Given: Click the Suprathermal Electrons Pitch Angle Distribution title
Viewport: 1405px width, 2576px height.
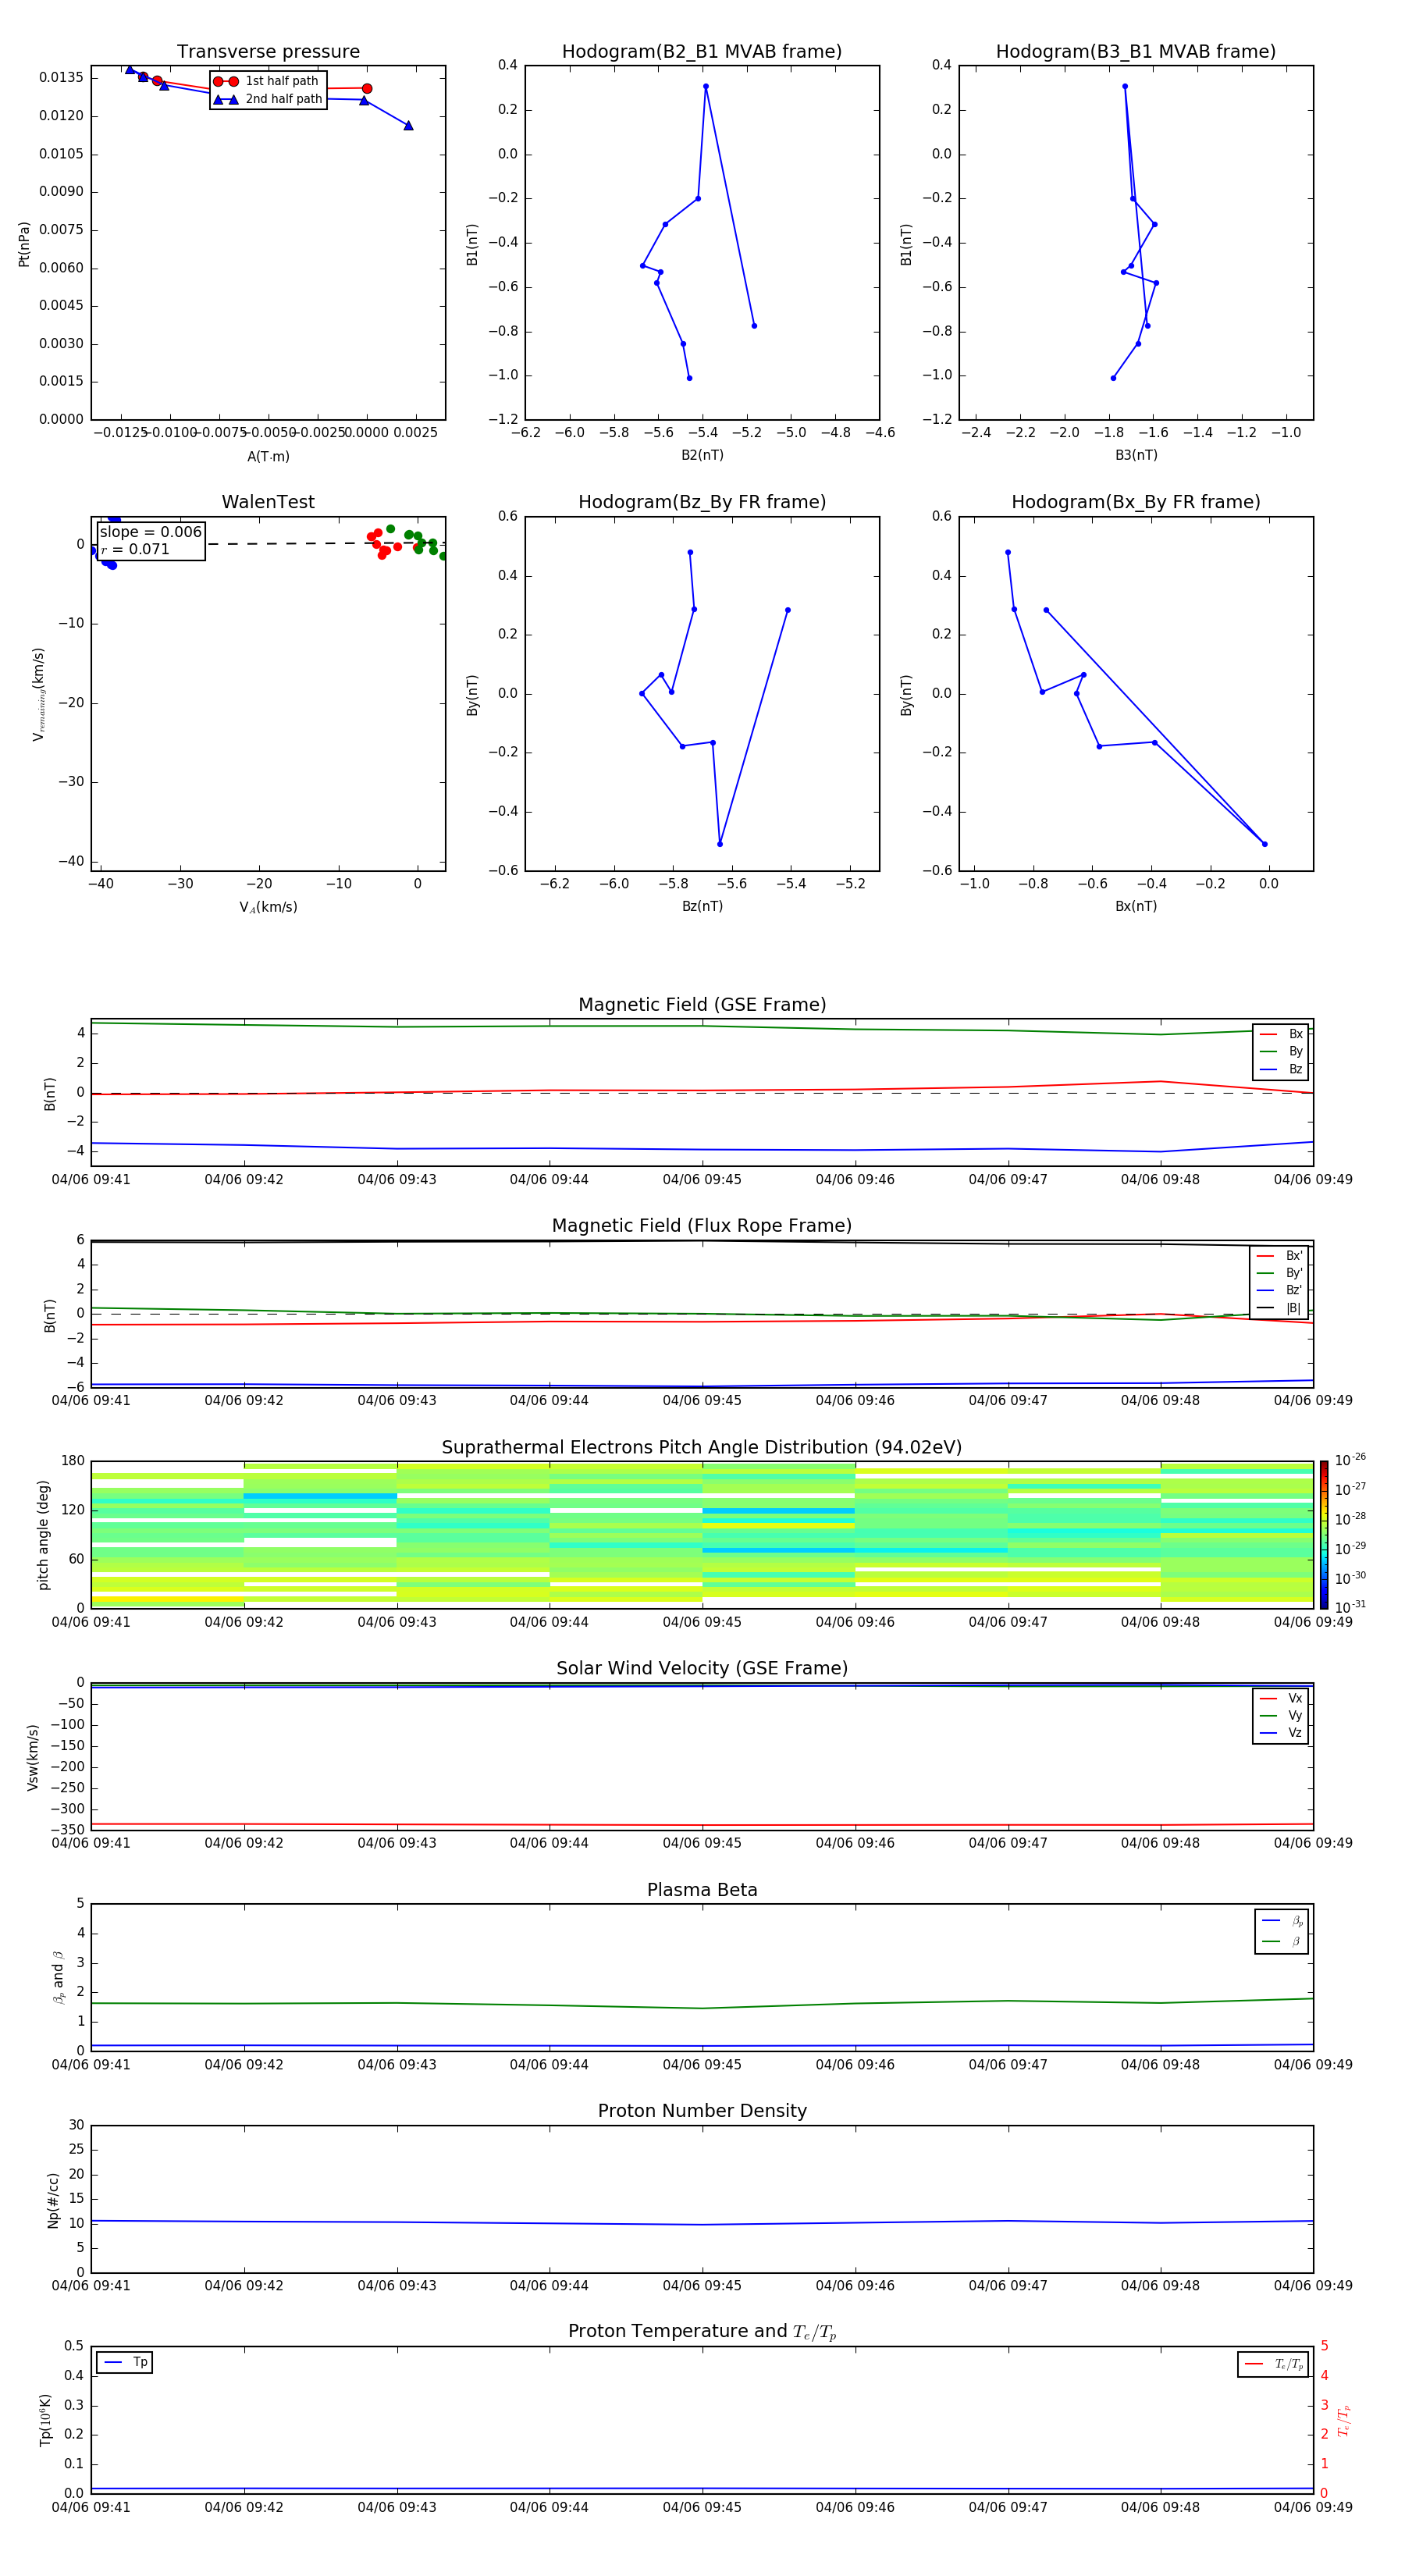Looking at the screenshot, I should click(702, 1448).
